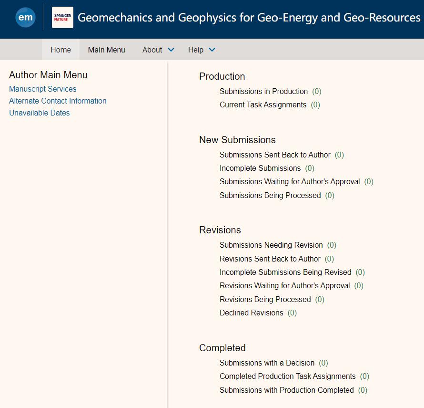Show Submissions Being Processed
This screenshot has width=424, height=408.
click(270, 196)
